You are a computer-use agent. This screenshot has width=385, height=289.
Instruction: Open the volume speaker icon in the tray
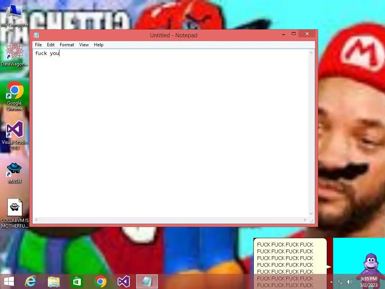349,281
